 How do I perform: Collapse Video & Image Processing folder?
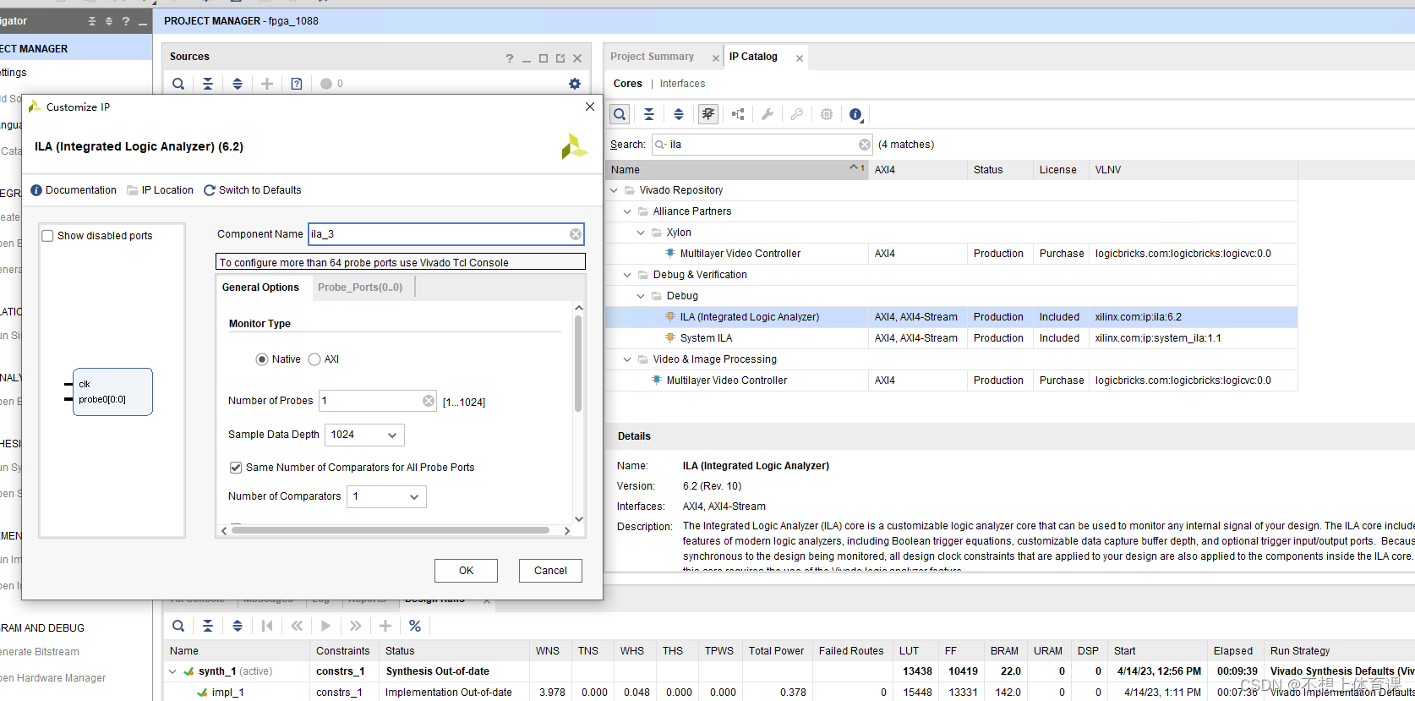click(627, 359)
